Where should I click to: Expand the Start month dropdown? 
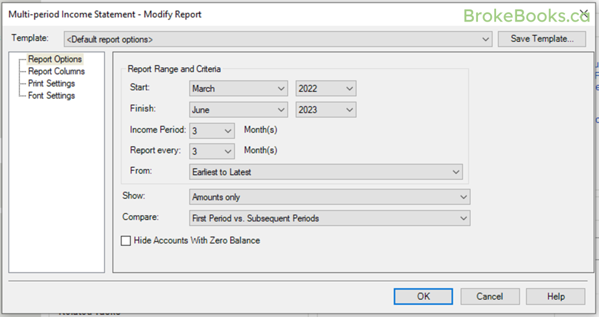239,89
